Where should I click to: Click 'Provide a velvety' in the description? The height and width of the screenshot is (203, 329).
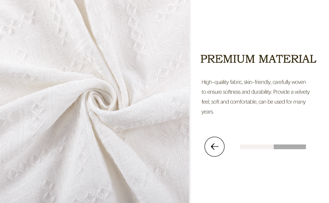291,92
